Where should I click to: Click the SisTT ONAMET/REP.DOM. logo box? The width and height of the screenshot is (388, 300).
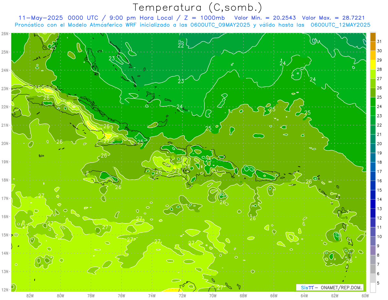[330, 287]
